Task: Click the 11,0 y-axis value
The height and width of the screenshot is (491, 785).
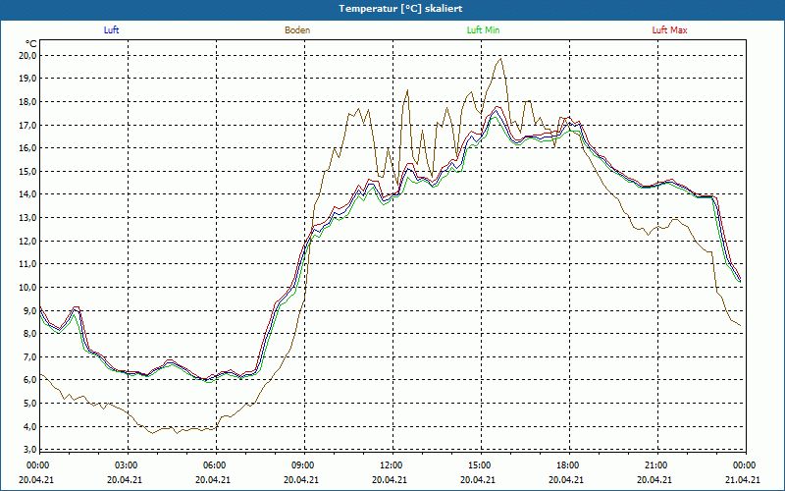Action: 28,264
